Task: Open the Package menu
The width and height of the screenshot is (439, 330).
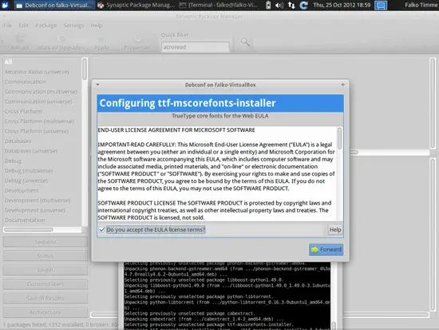Action: click(46, 26)
